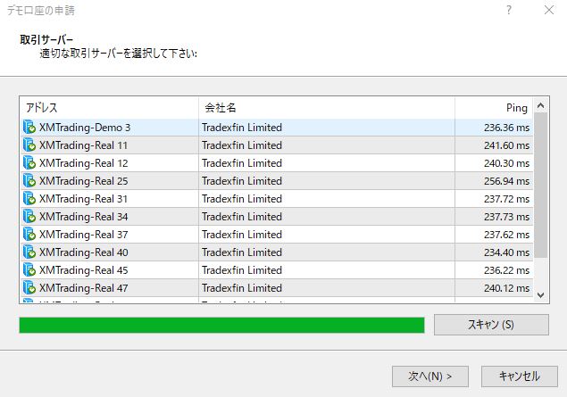Viewport: 567px width, 397px height.
Task: Click server icon beside XMTrading-Real 40
Action: 29,252
